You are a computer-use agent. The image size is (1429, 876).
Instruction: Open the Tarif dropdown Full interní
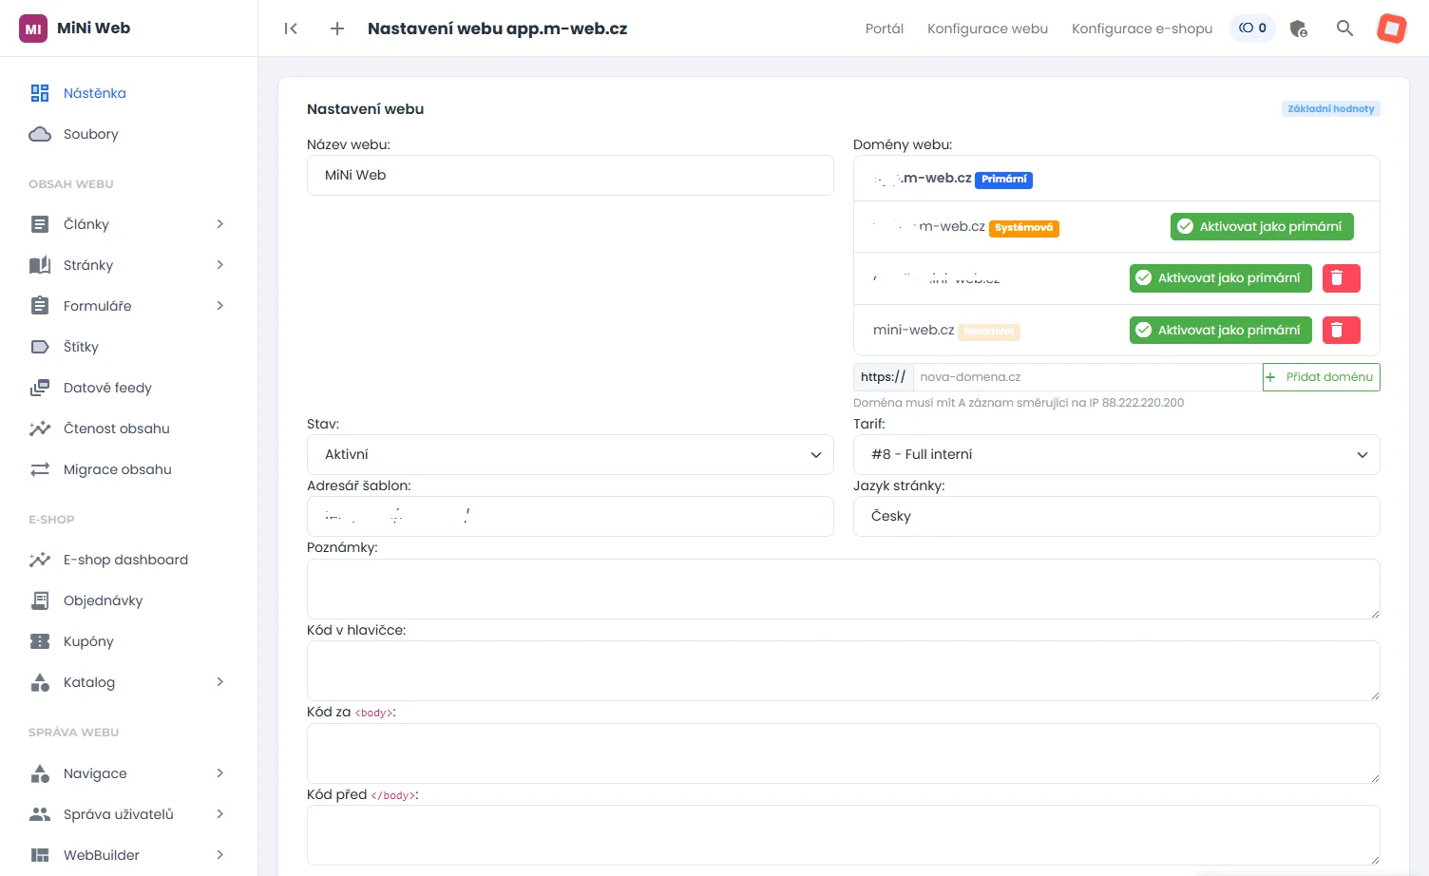[x=1116, y=455]
